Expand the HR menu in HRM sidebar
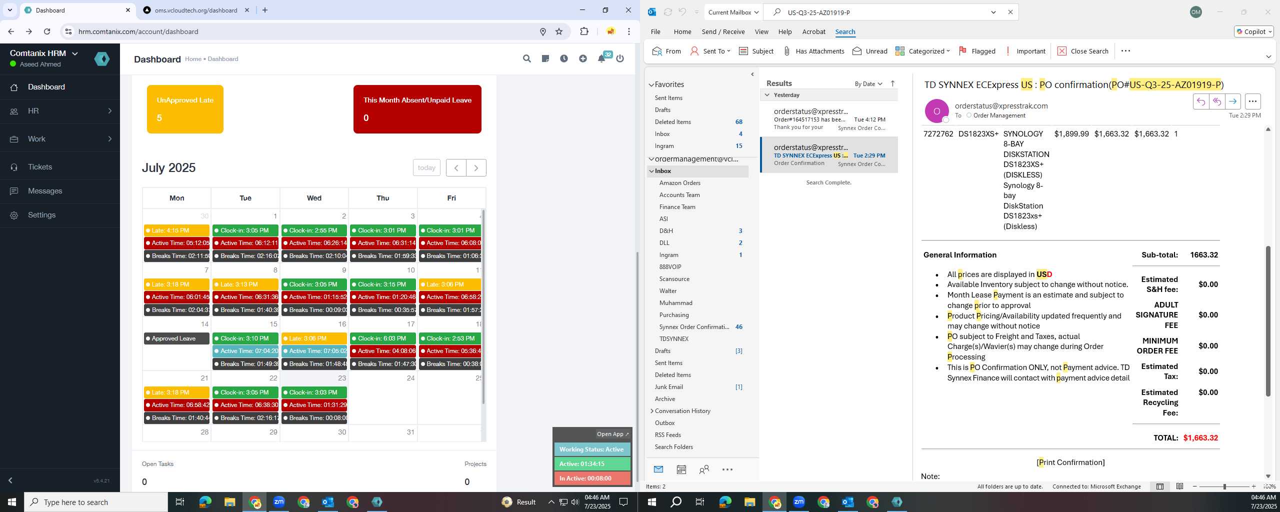 pyautogui.click(x=60, y=111)
